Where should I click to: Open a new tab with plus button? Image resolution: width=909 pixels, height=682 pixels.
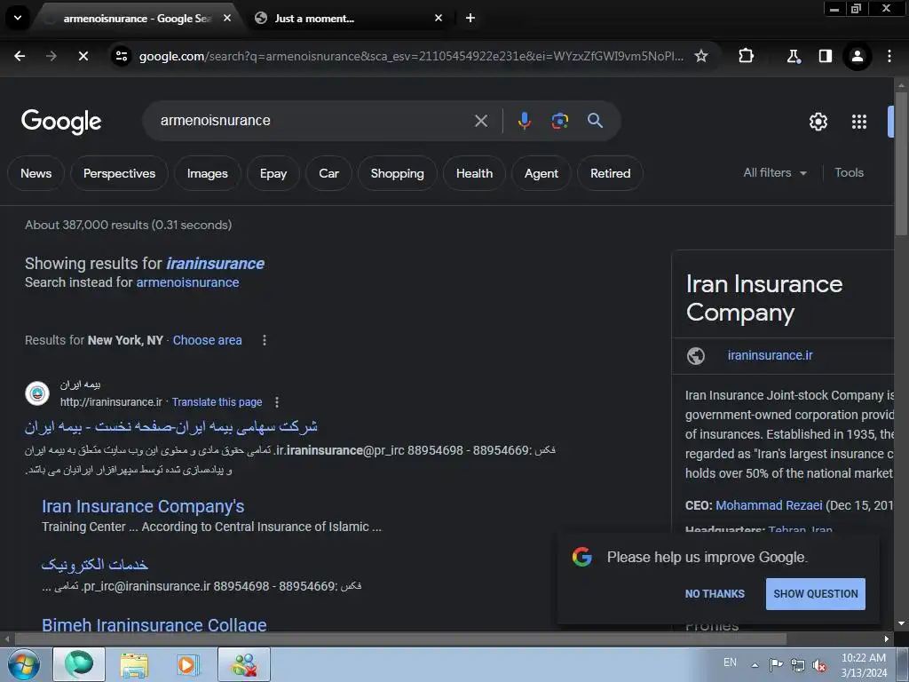point(470,18)
